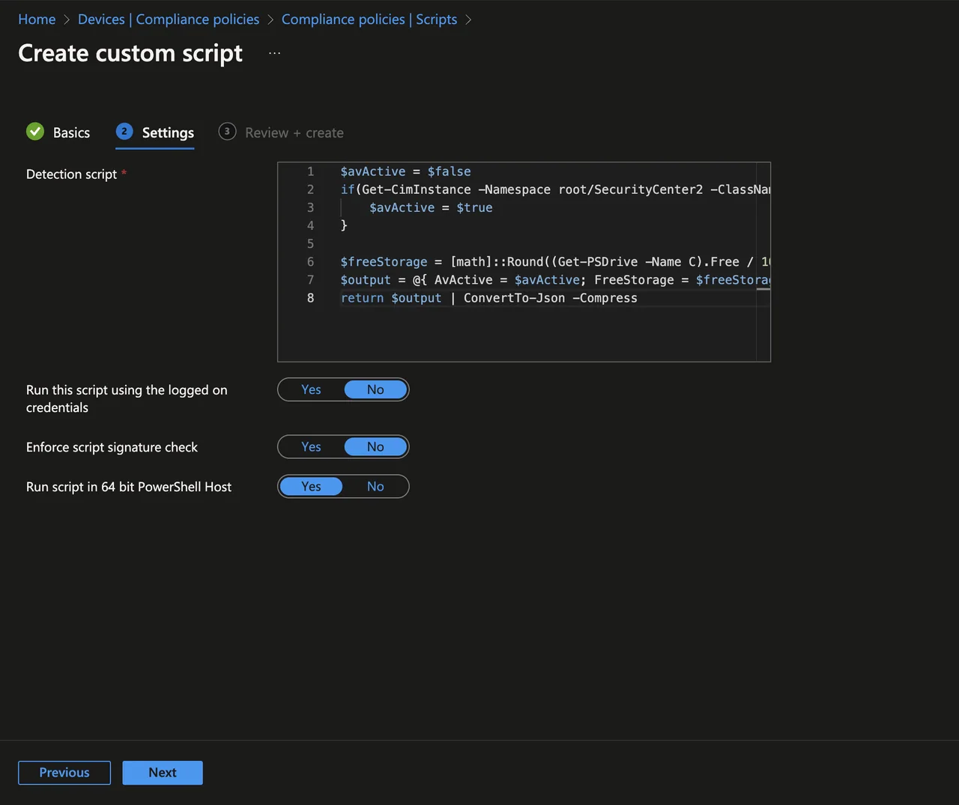Set enforce script signature check to Yes
959x805 pixels.
pyautogui.click(x=311, y=447)
